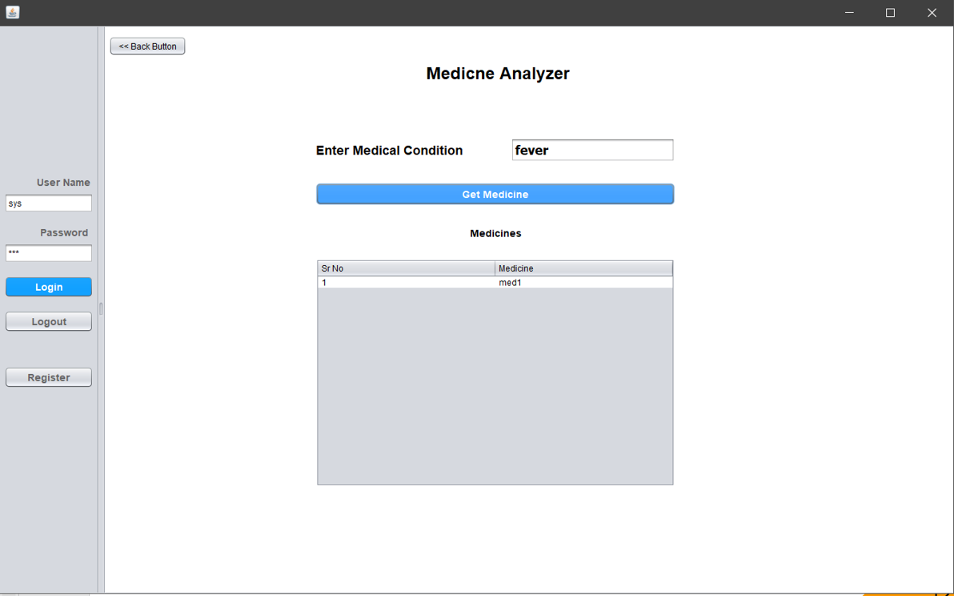Screen dimensions: 954x596
Task: Click the Register button
Action: click(x=48, y=377)
